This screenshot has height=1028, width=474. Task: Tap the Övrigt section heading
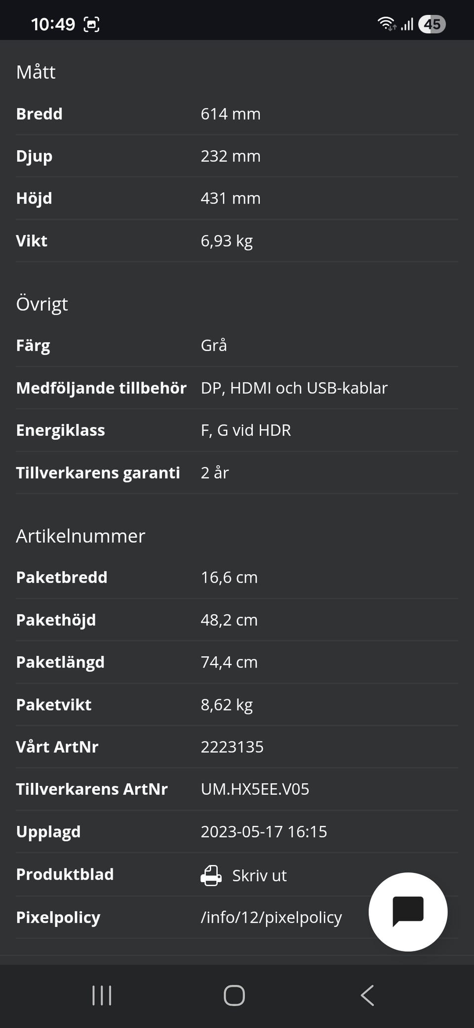[42, 304]
